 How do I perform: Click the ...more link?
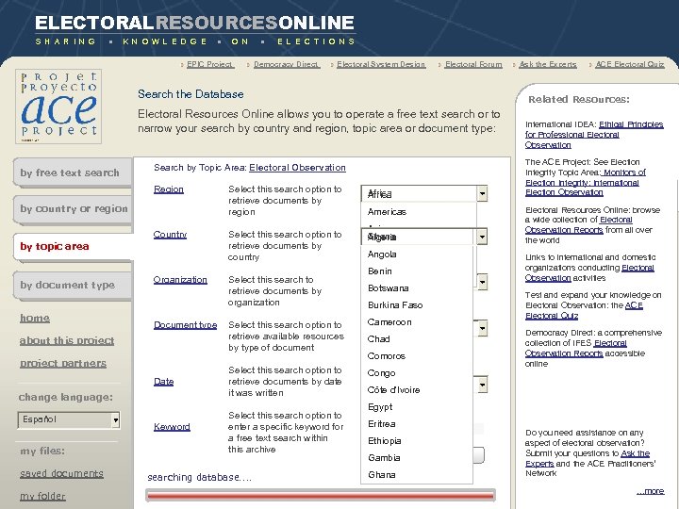[x=651, y=491]
